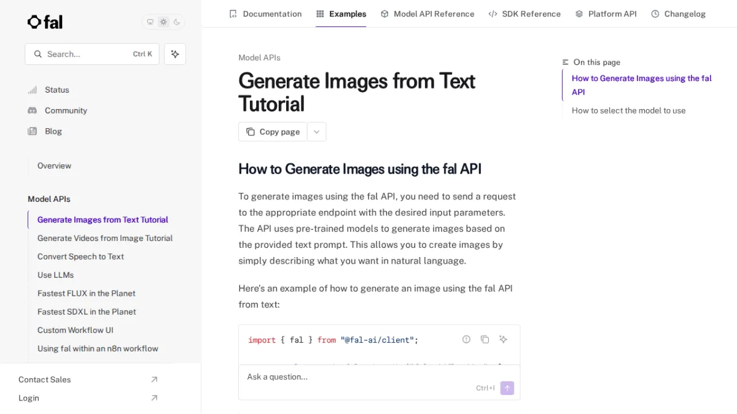Select the Examples tab
The height and width of the screenshot is (414, 737).
(341, 13)
